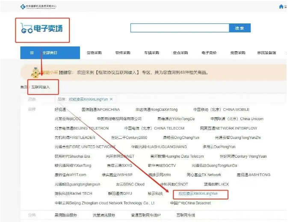Select brand 黄河数据Huanghe Data Telecom

pos(177,156)
